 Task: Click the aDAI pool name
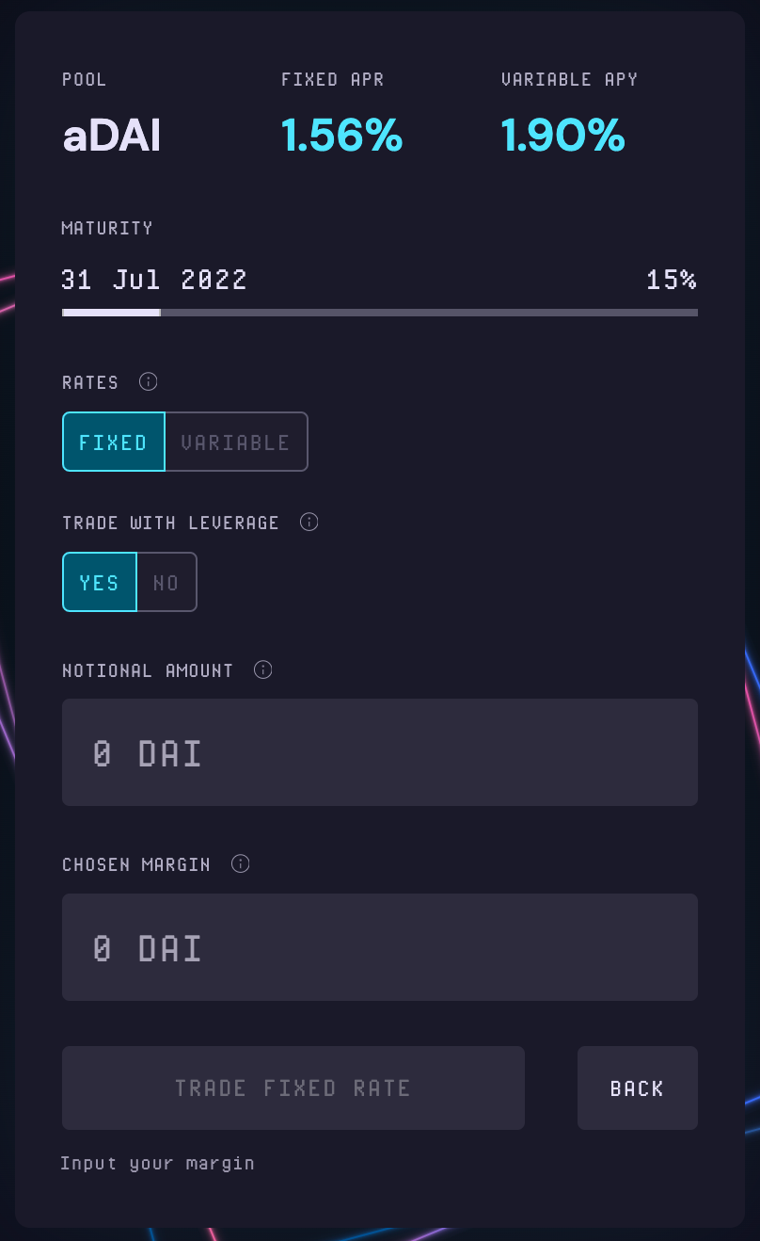(111, 137)
